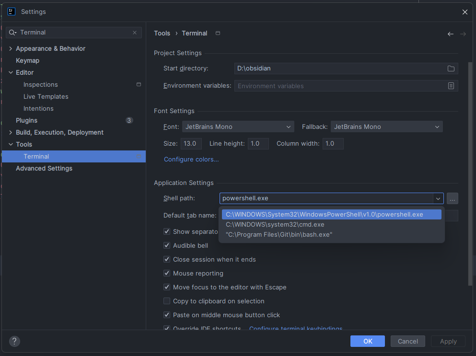The height and width of the screenshot is (356, 476).
Task: Open the Start directory folder browser
Action: pyautogui.click(x=451, y=68)
